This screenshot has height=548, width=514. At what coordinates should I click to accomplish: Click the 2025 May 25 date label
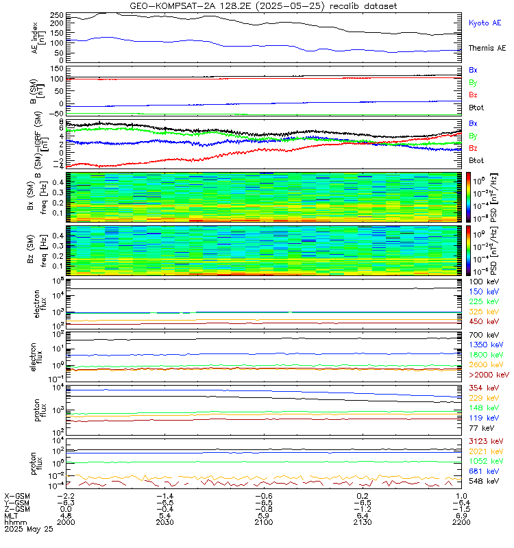(x=29, y=529)
